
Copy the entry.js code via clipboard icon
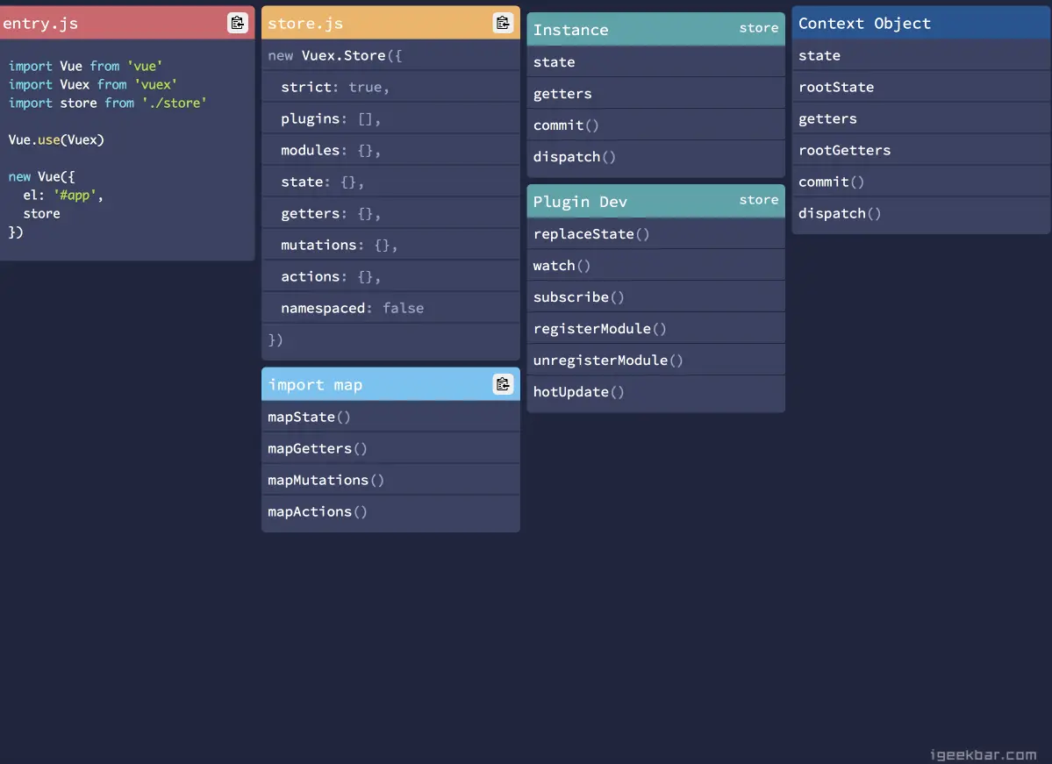(x=238, y=23)
